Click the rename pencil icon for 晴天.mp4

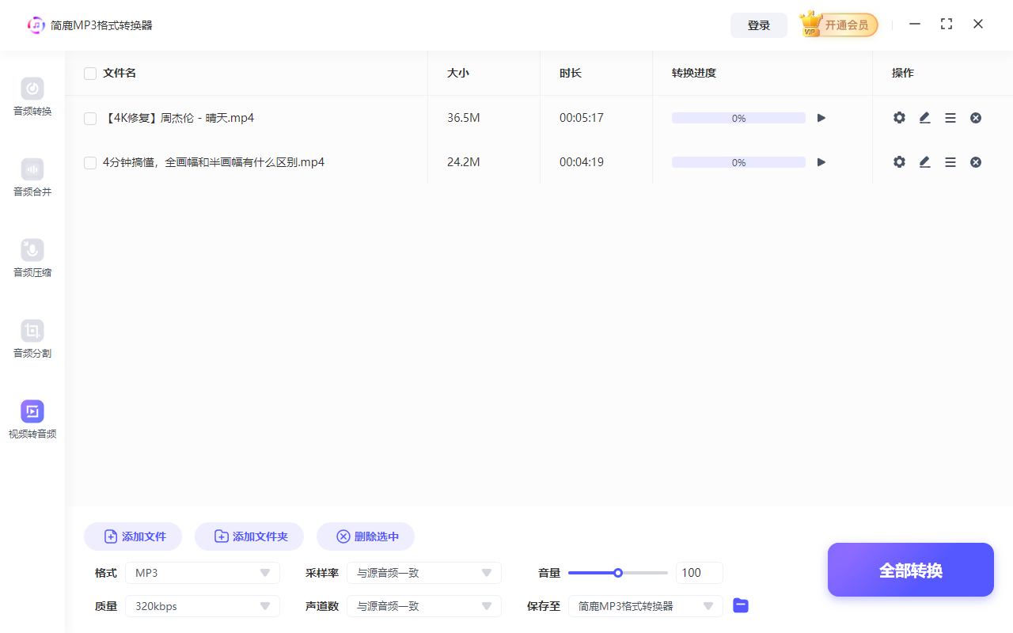coord(924,117)
